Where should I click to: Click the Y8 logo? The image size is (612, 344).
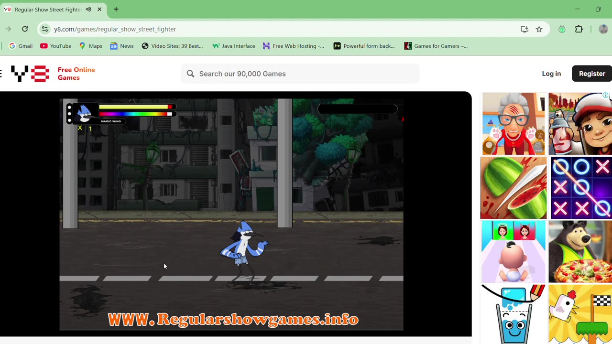(30, 74)
